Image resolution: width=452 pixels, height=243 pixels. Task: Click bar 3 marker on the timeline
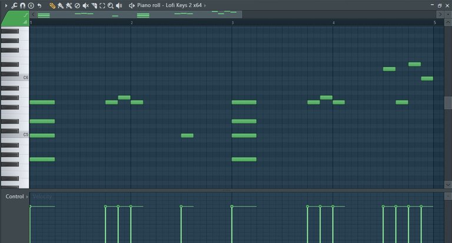[232, 22]
